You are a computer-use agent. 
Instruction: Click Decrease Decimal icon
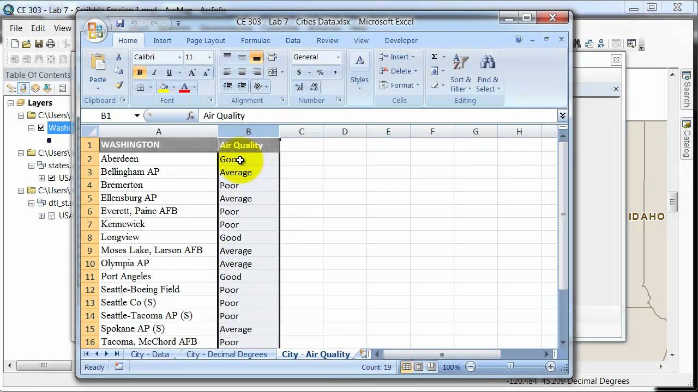[x=314, y=87]
